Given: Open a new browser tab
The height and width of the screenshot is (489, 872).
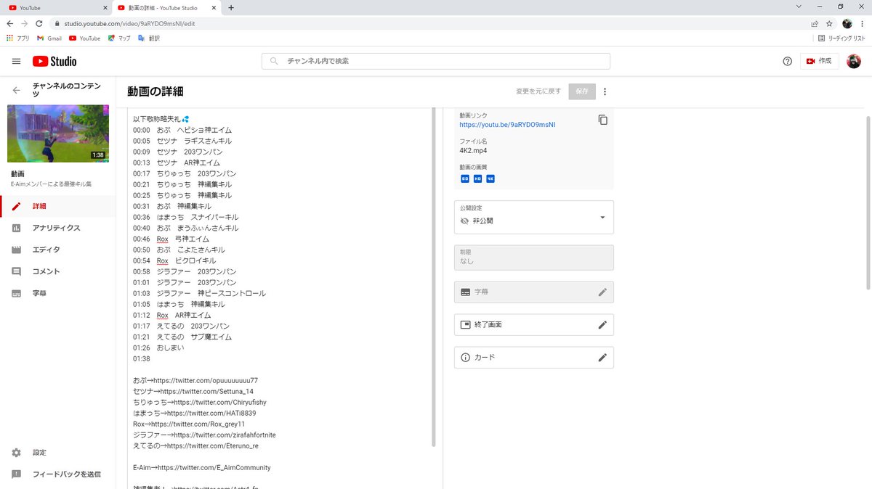Looking at the screenshot, I should (x=231, y=7).
